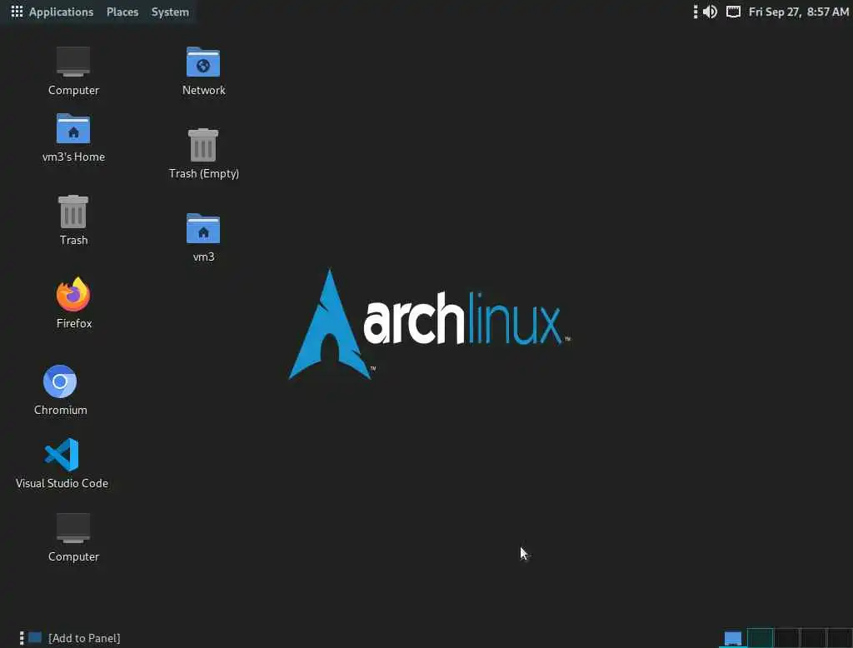Click the "Trash (Empty)" label text
Viewport: 853px width, 648px height.
tap(204, 173)
